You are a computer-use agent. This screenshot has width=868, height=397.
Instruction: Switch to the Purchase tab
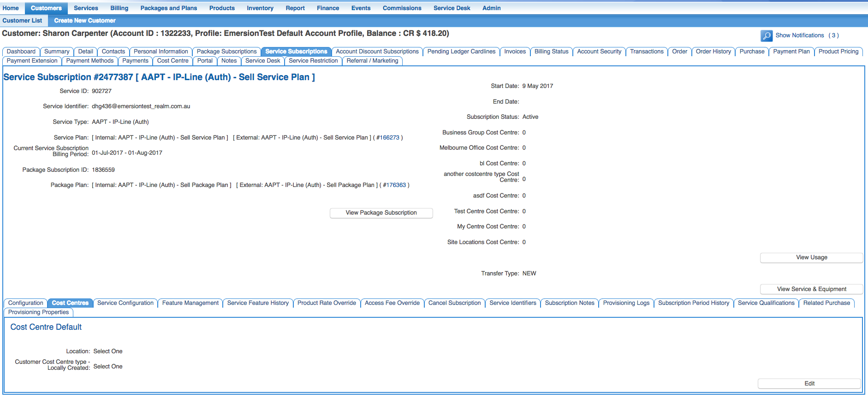pyautogui.click(x=752, y=52)
